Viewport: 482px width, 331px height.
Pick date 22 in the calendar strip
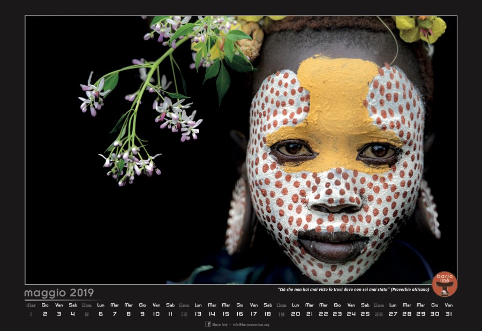323,314
